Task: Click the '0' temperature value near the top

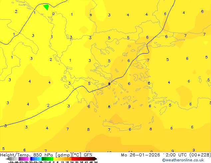Action: coord(53,14)
